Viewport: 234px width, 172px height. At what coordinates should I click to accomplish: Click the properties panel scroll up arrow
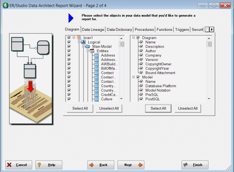coord(209,38)
